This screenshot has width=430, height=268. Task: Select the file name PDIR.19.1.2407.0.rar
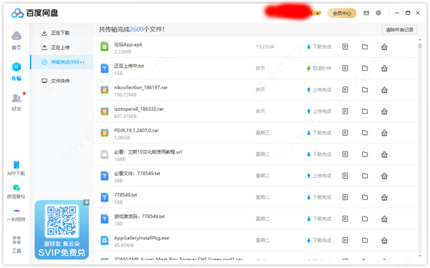point(137,131)
